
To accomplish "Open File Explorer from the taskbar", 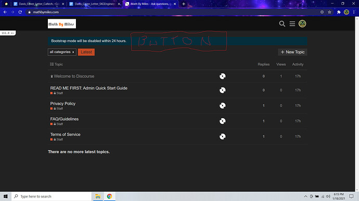I will (x=98, y=196).
